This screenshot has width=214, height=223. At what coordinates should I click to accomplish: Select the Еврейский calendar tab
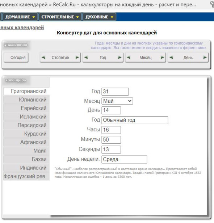[26, 108]
